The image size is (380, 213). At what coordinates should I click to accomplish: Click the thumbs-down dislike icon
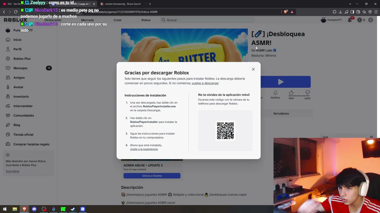tap(308, 93)
